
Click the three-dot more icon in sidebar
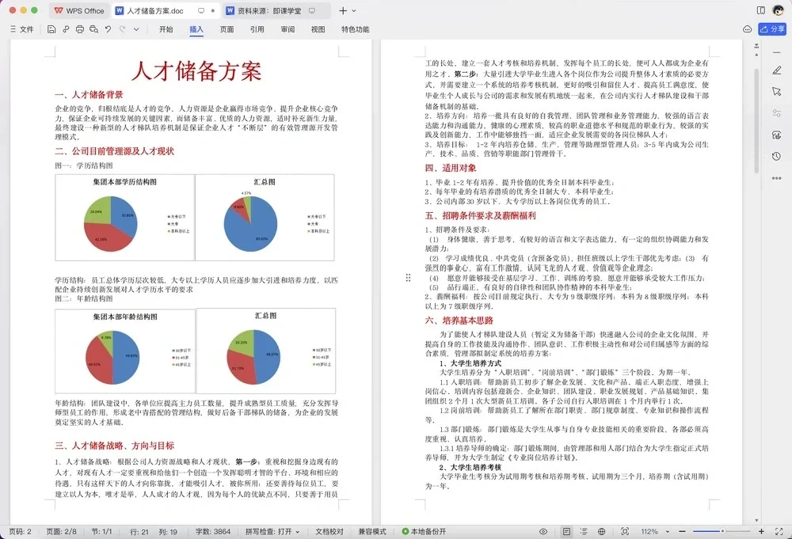tap(777, 178)
